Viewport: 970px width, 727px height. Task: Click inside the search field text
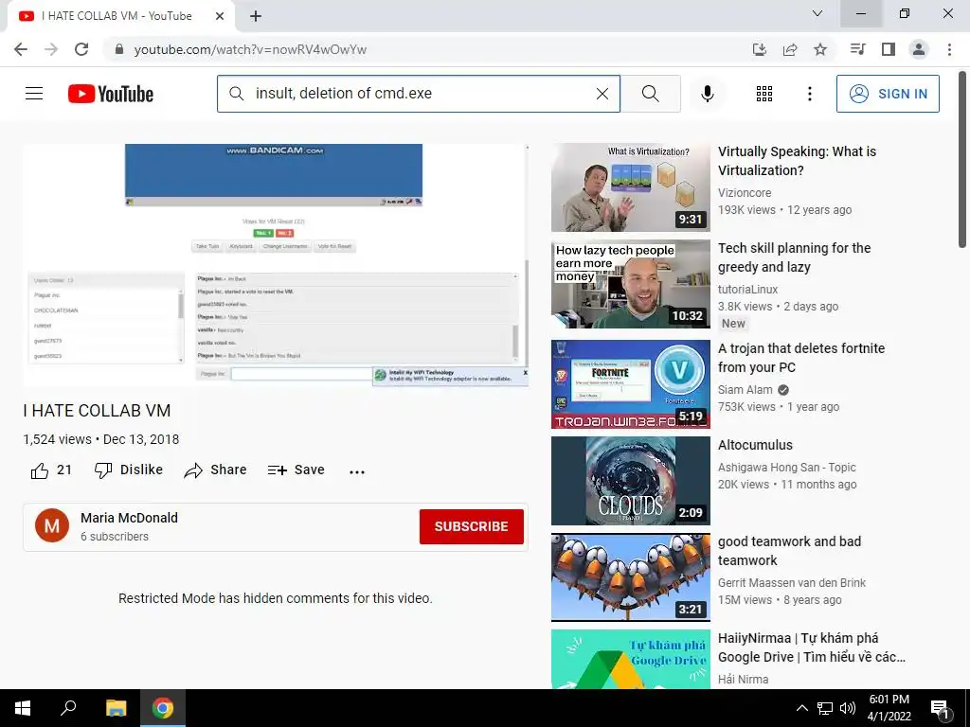pyautogui.click(x=344, y=94)
